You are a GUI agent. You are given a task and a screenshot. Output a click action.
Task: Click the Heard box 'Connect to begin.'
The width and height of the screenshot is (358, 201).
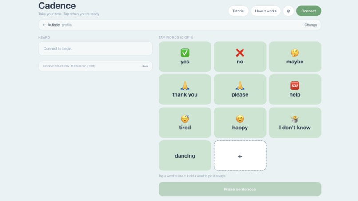(95, 49)
